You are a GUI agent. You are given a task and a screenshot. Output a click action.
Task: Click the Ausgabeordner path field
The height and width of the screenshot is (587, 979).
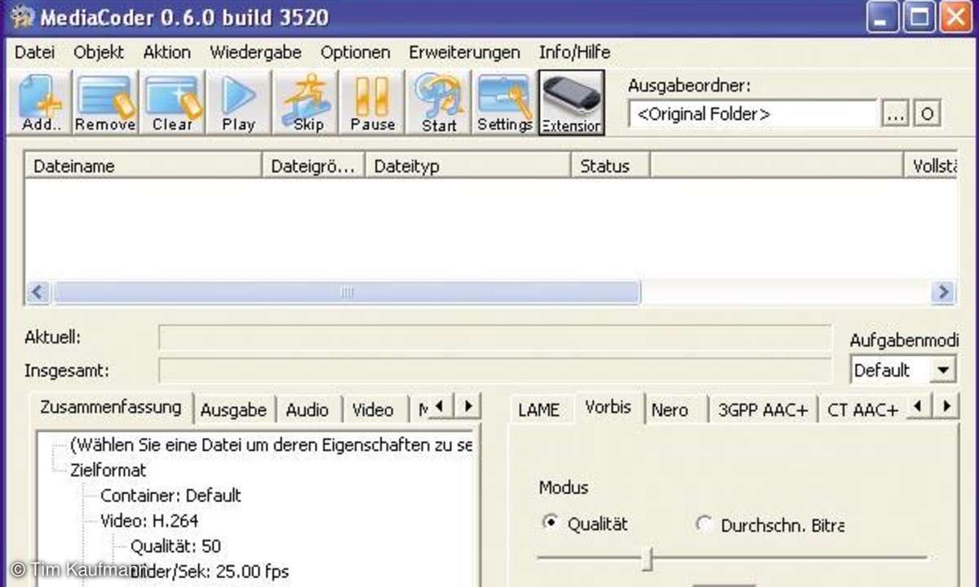pos(753,114)
